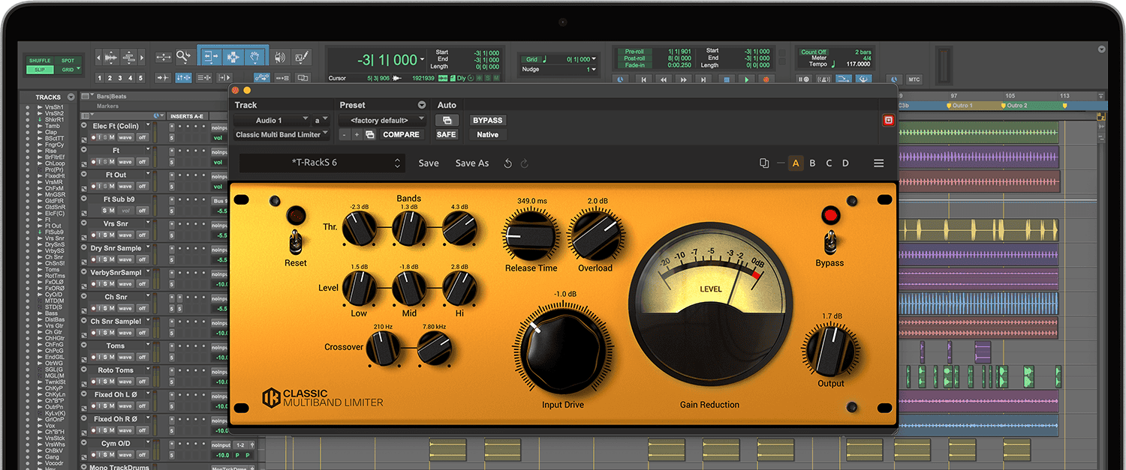Flip the Bypass switch on the limiter panel
This screenshot has height=470, width=1126.
(x=829, y=244)
